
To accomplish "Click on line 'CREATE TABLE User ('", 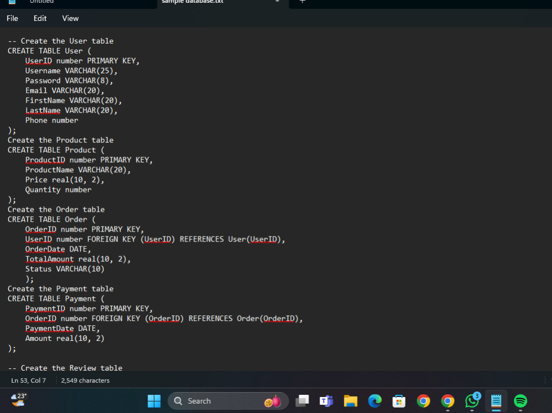I will [49, 51].
